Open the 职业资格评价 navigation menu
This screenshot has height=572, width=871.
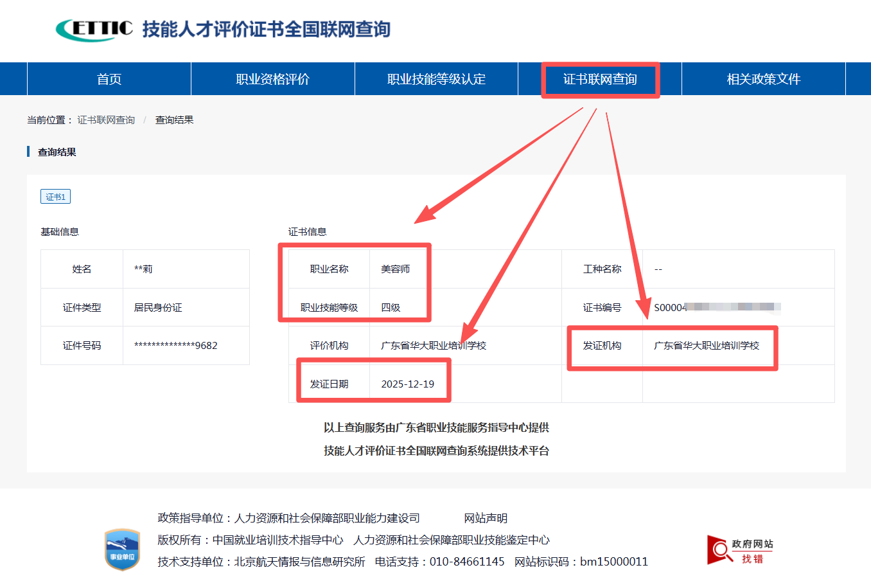click(x=273, y=80)
